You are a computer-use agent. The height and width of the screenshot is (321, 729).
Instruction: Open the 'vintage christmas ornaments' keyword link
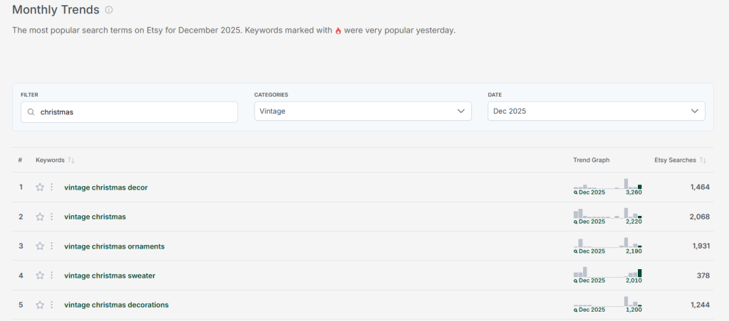115,246
